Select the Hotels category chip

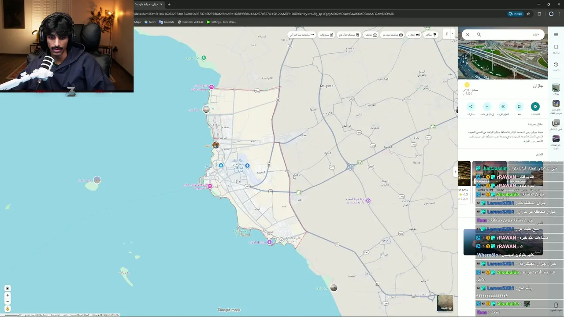(414, 35)
